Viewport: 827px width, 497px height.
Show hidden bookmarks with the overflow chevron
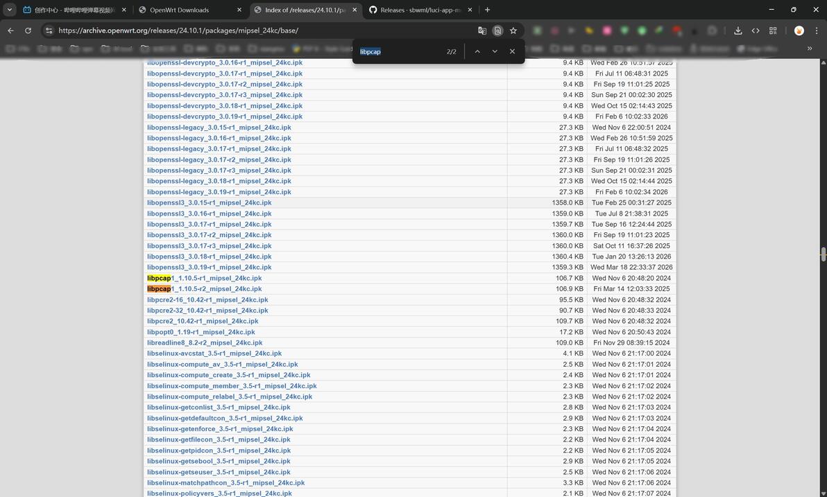[x=810, y=49]
